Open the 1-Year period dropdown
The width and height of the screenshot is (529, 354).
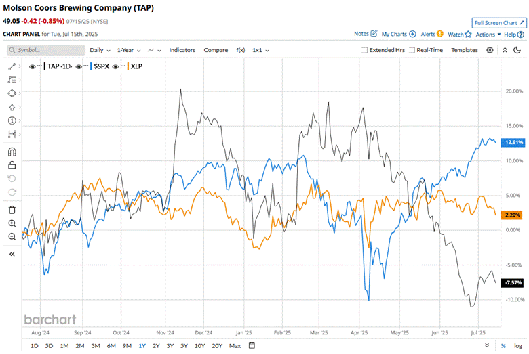tap(129, 50)
